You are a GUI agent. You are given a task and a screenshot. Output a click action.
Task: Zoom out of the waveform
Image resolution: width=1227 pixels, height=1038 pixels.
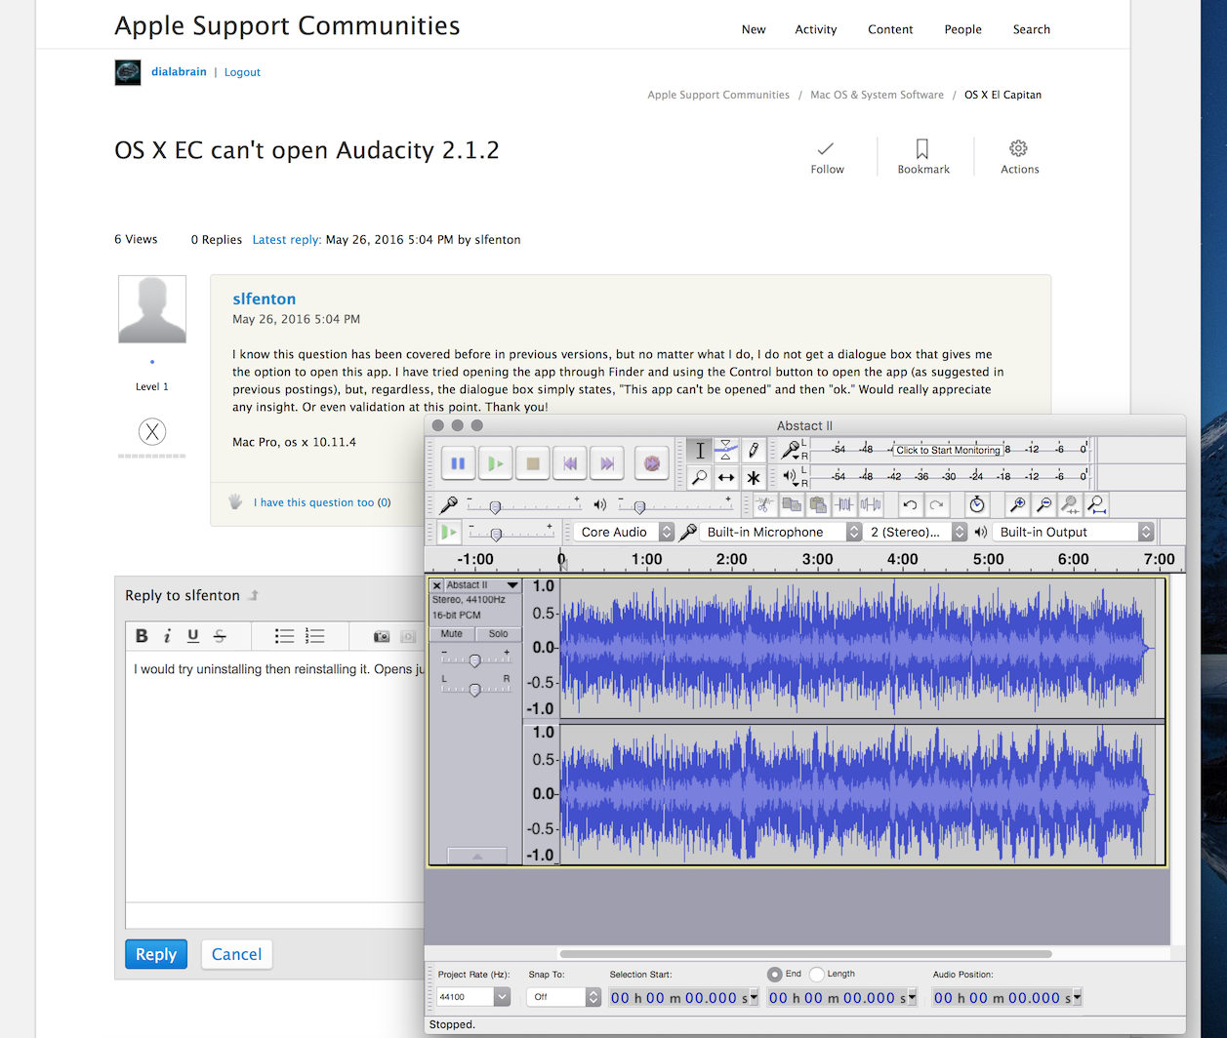pos(1043,504)
